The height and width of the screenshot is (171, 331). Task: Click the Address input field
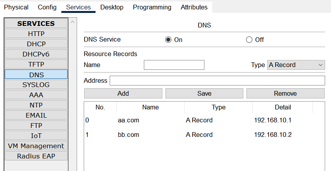(217, 81)
